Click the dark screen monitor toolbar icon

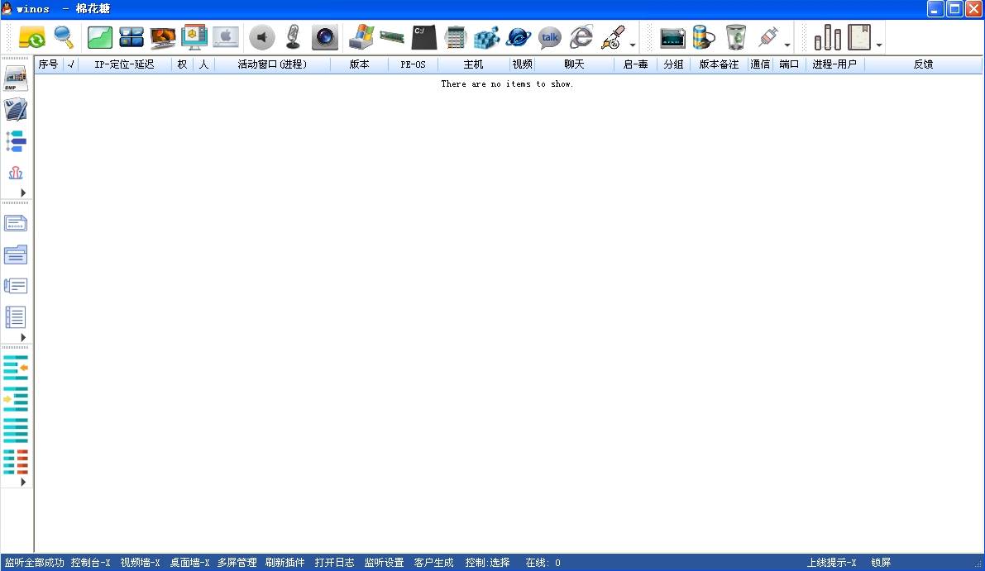(x=672, y=38)
